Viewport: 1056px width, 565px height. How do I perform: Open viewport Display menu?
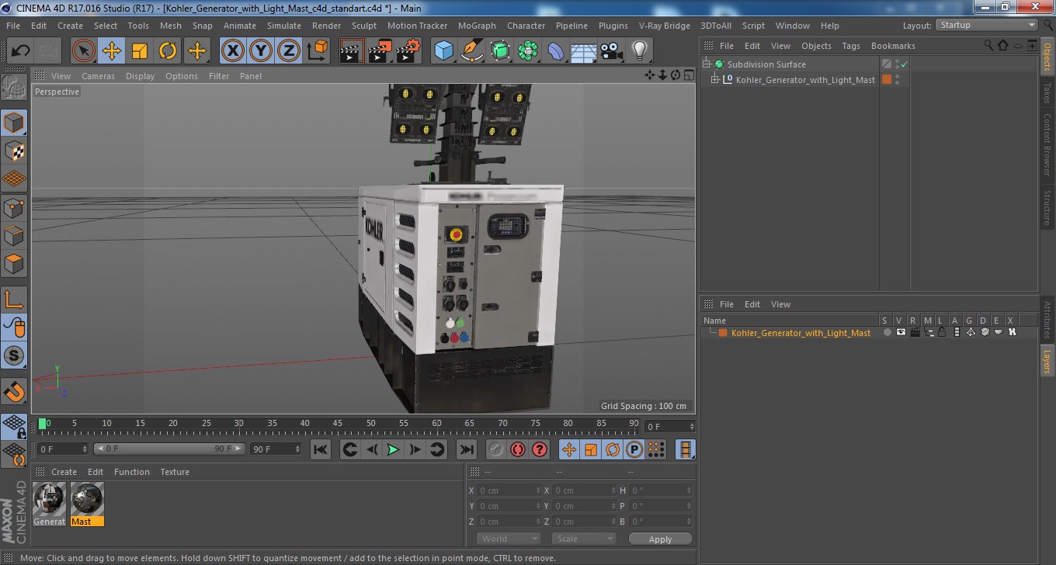(141, 76)
